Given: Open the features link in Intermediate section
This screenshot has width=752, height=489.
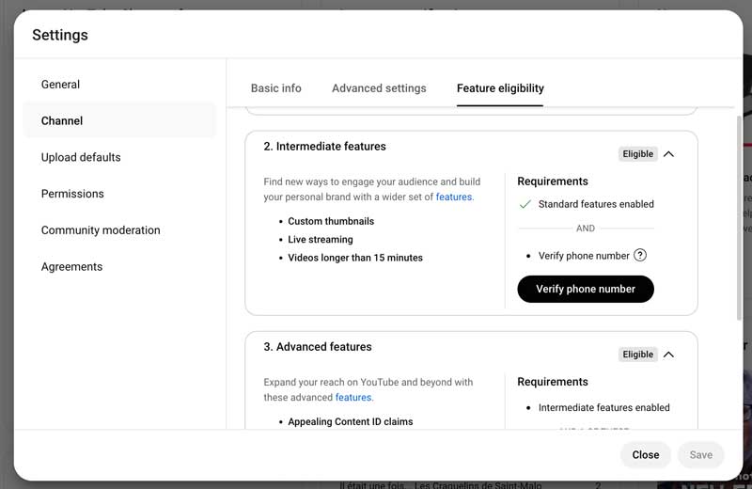Looking at the screenshot, I should click(454, 197).
